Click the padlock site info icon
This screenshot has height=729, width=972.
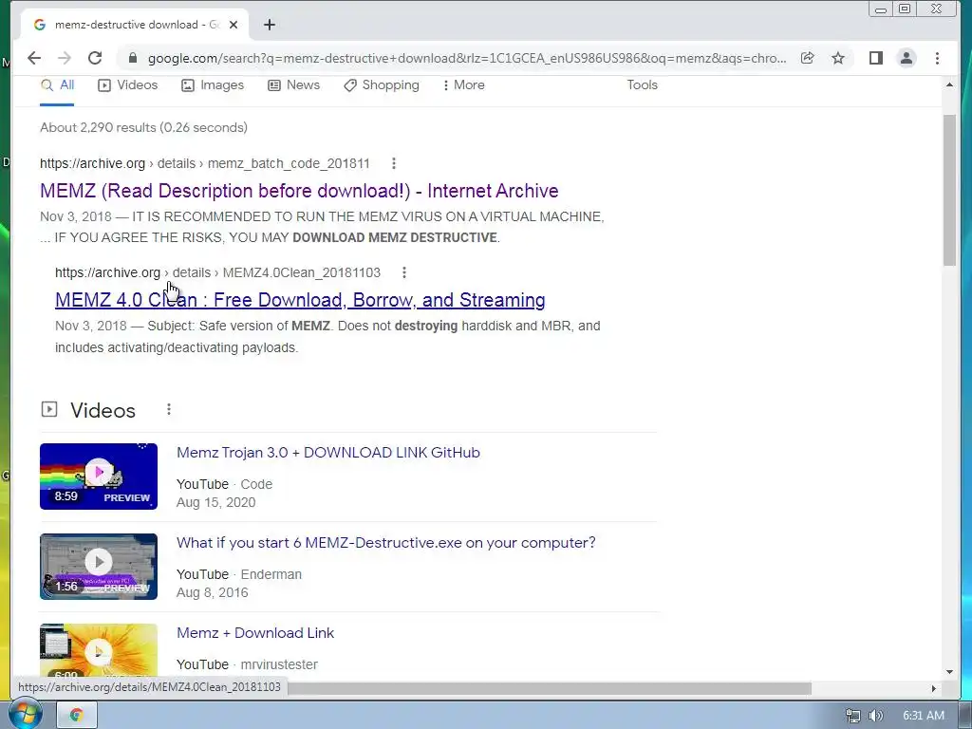pos(132,58)
